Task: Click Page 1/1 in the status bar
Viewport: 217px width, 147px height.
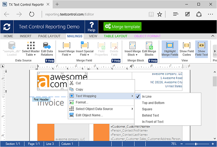Action: click(34, 144)
